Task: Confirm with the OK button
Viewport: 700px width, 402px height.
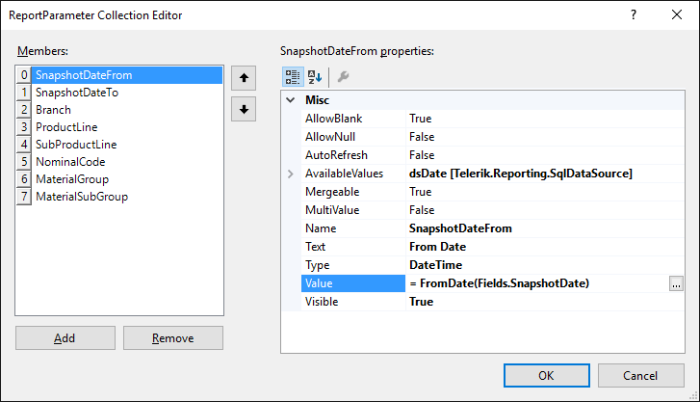Action: click(x=546, y=375)
